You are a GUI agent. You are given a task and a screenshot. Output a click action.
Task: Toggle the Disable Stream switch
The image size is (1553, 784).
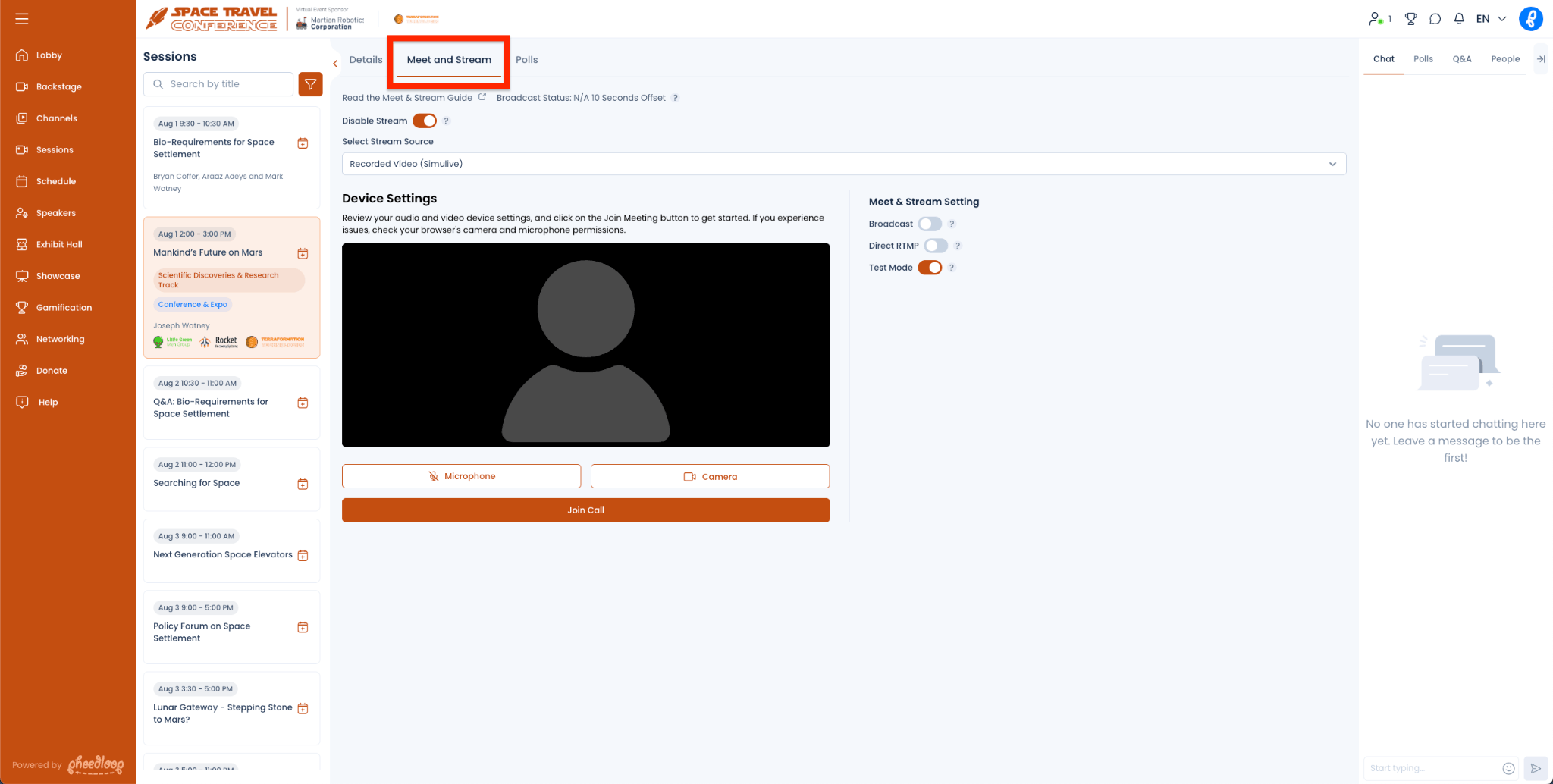425,121
